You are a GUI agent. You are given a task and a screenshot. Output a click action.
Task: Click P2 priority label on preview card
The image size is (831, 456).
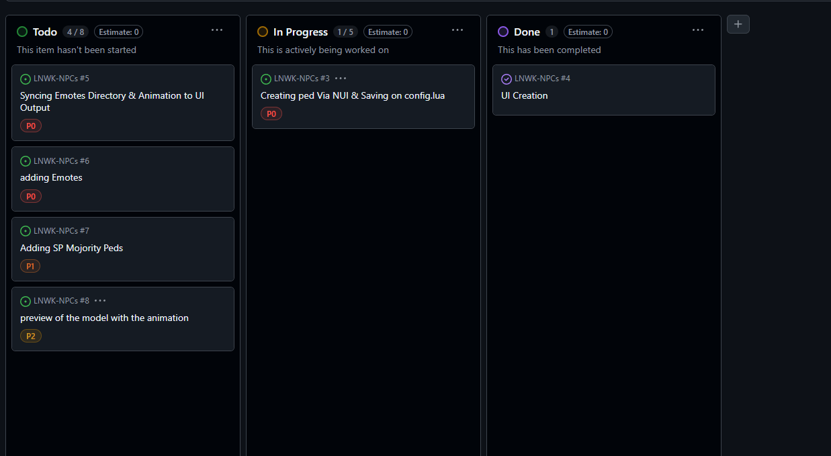pyautogui.click(x=31, y=336)
